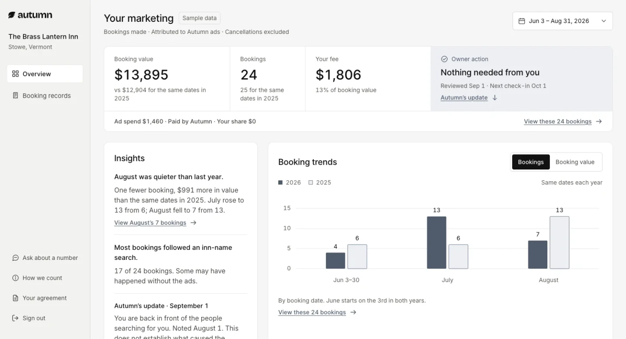Click the Overview grid icon
Image resolution: width=626 pixels, height=339 pixels.
point(16,74)
